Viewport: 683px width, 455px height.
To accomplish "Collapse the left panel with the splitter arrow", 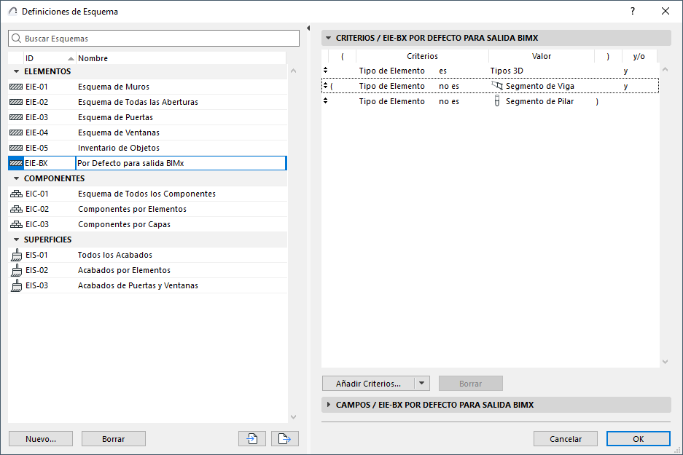I will pos(308,28).
